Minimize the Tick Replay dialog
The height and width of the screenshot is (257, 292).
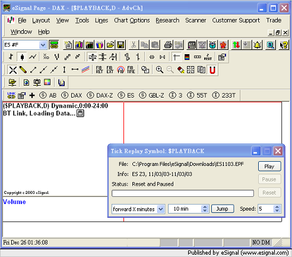pos(256,151)
